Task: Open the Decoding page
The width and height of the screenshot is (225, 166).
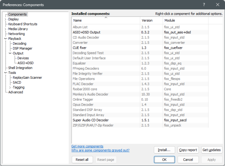Action: 19,43
